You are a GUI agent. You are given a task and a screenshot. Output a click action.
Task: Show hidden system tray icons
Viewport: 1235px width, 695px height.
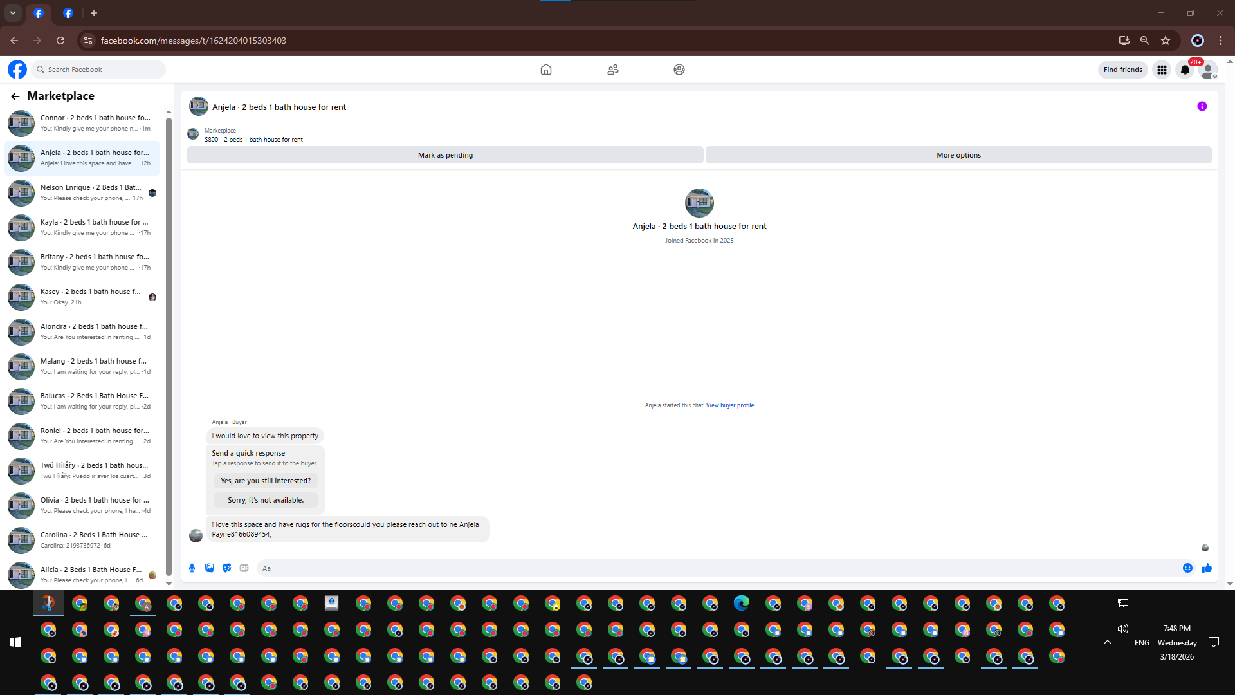click(1107, 642)
